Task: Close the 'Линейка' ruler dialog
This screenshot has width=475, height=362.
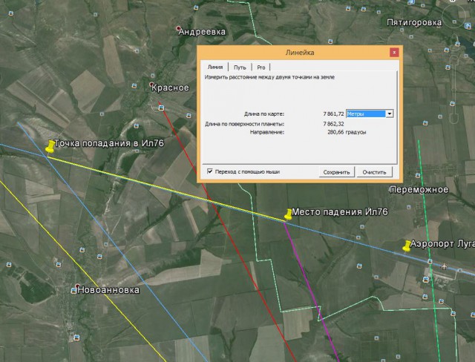Action: [x=394, y=53]
